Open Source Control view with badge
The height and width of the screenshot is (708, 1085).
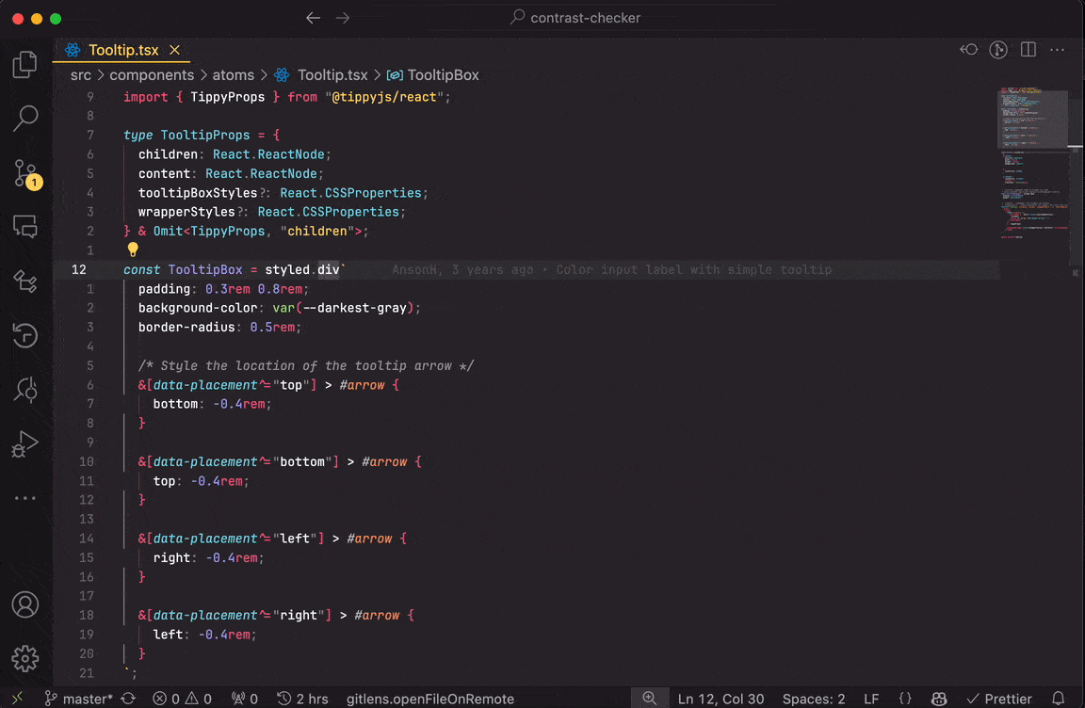pos(26,173)
